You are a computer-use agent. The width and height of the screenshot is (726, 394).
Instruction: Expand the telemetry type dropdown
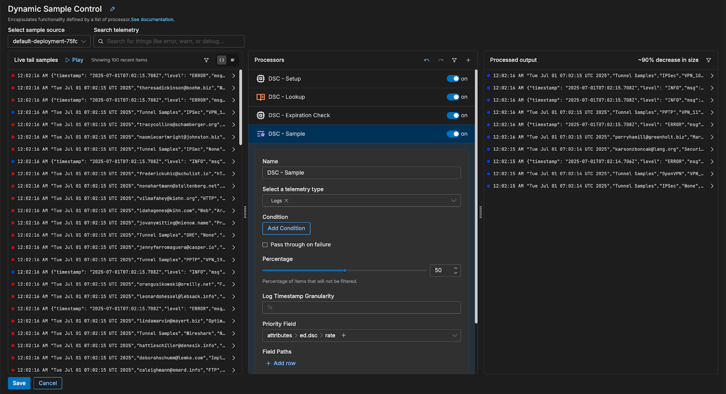click(x=453, y=201)
